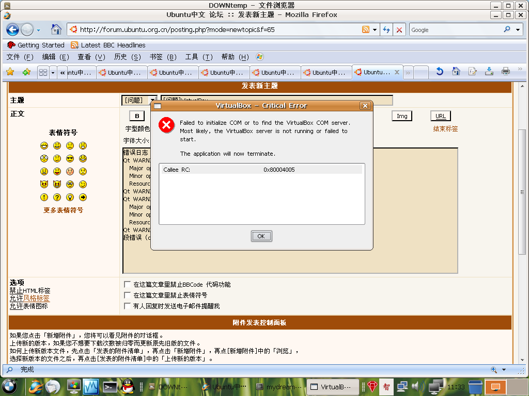Click the B bold BBCode button
The image size is (529, 396).
(x=137, y=116)
